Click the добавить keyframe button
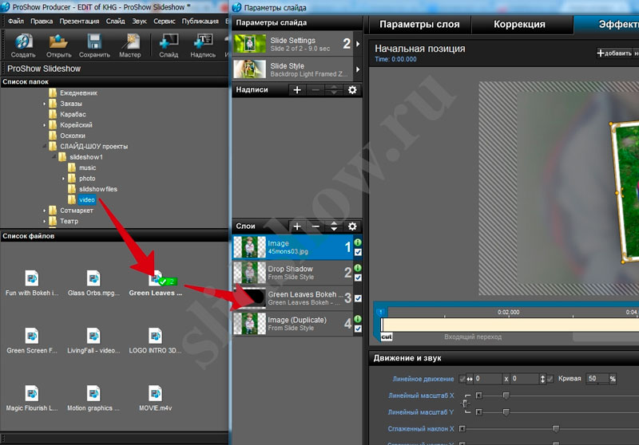This screenshot has width=639, height=445. click(614, 53)
